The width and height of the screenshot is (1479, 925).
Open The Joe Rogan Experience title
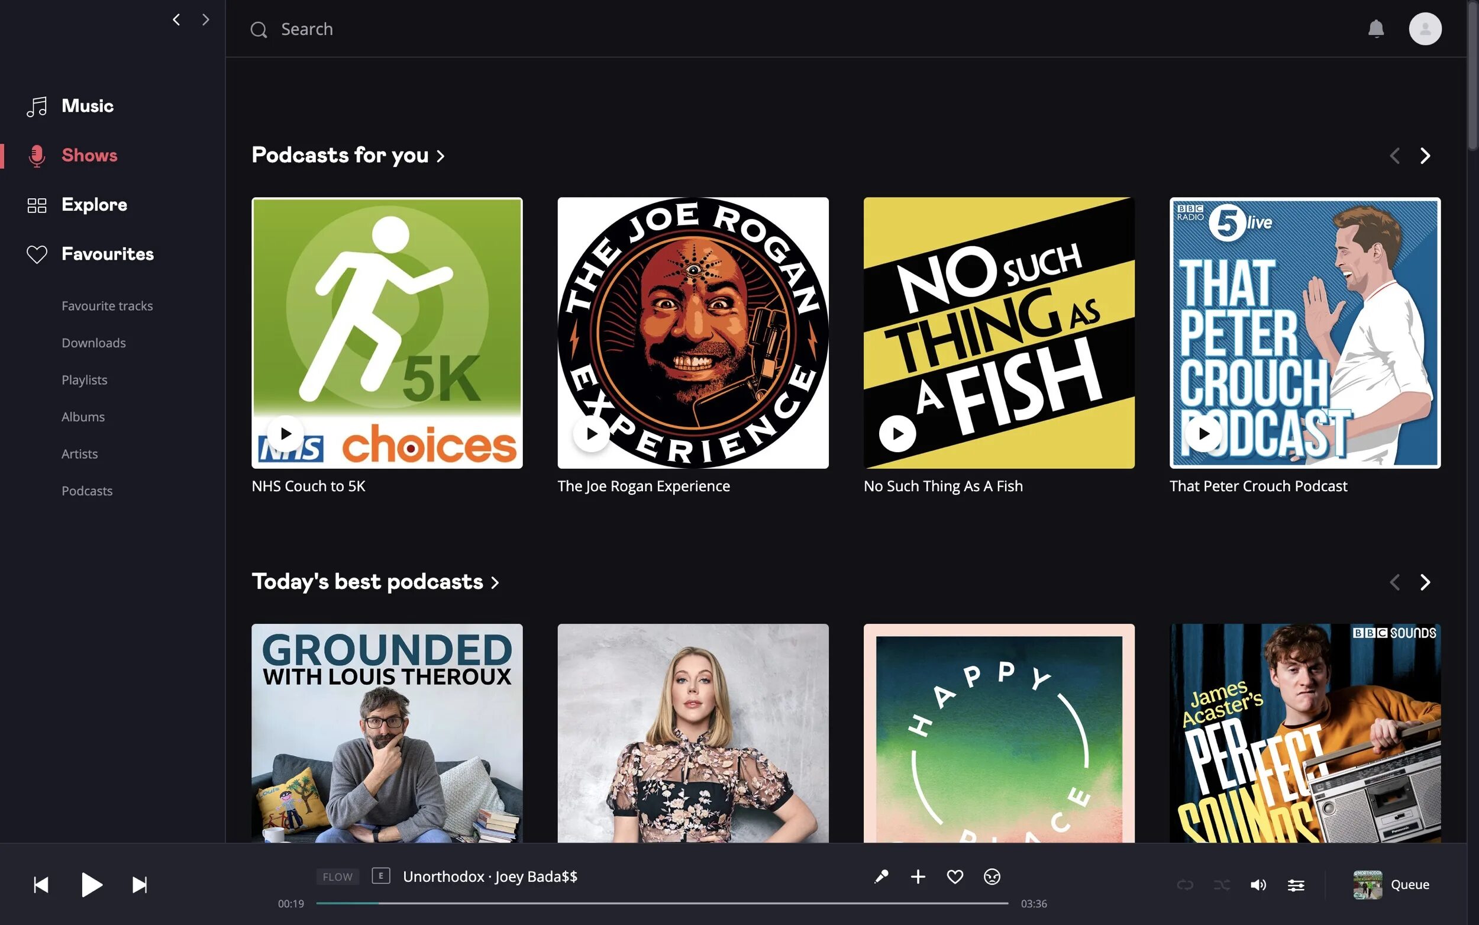(644, 486)
